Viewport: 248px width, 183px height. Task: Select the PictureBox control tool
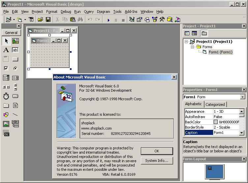[x=15, y=41]
